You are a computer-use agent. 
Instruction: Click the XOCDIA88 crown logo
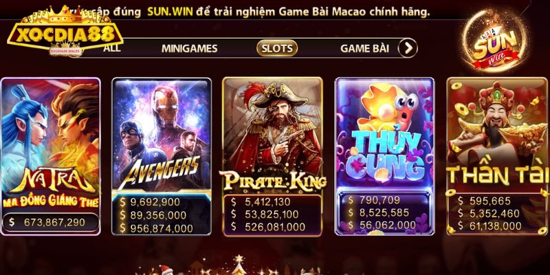click(65, 32)
